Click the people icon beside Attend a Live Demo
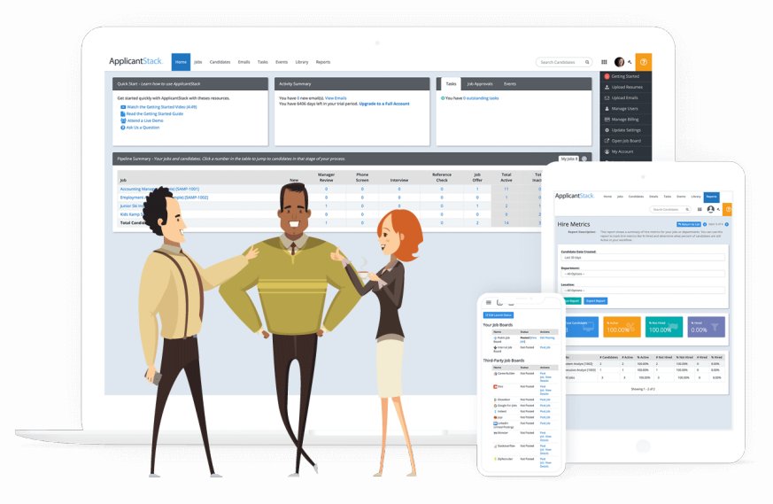 pyautogui.click(x=123, y=120)
